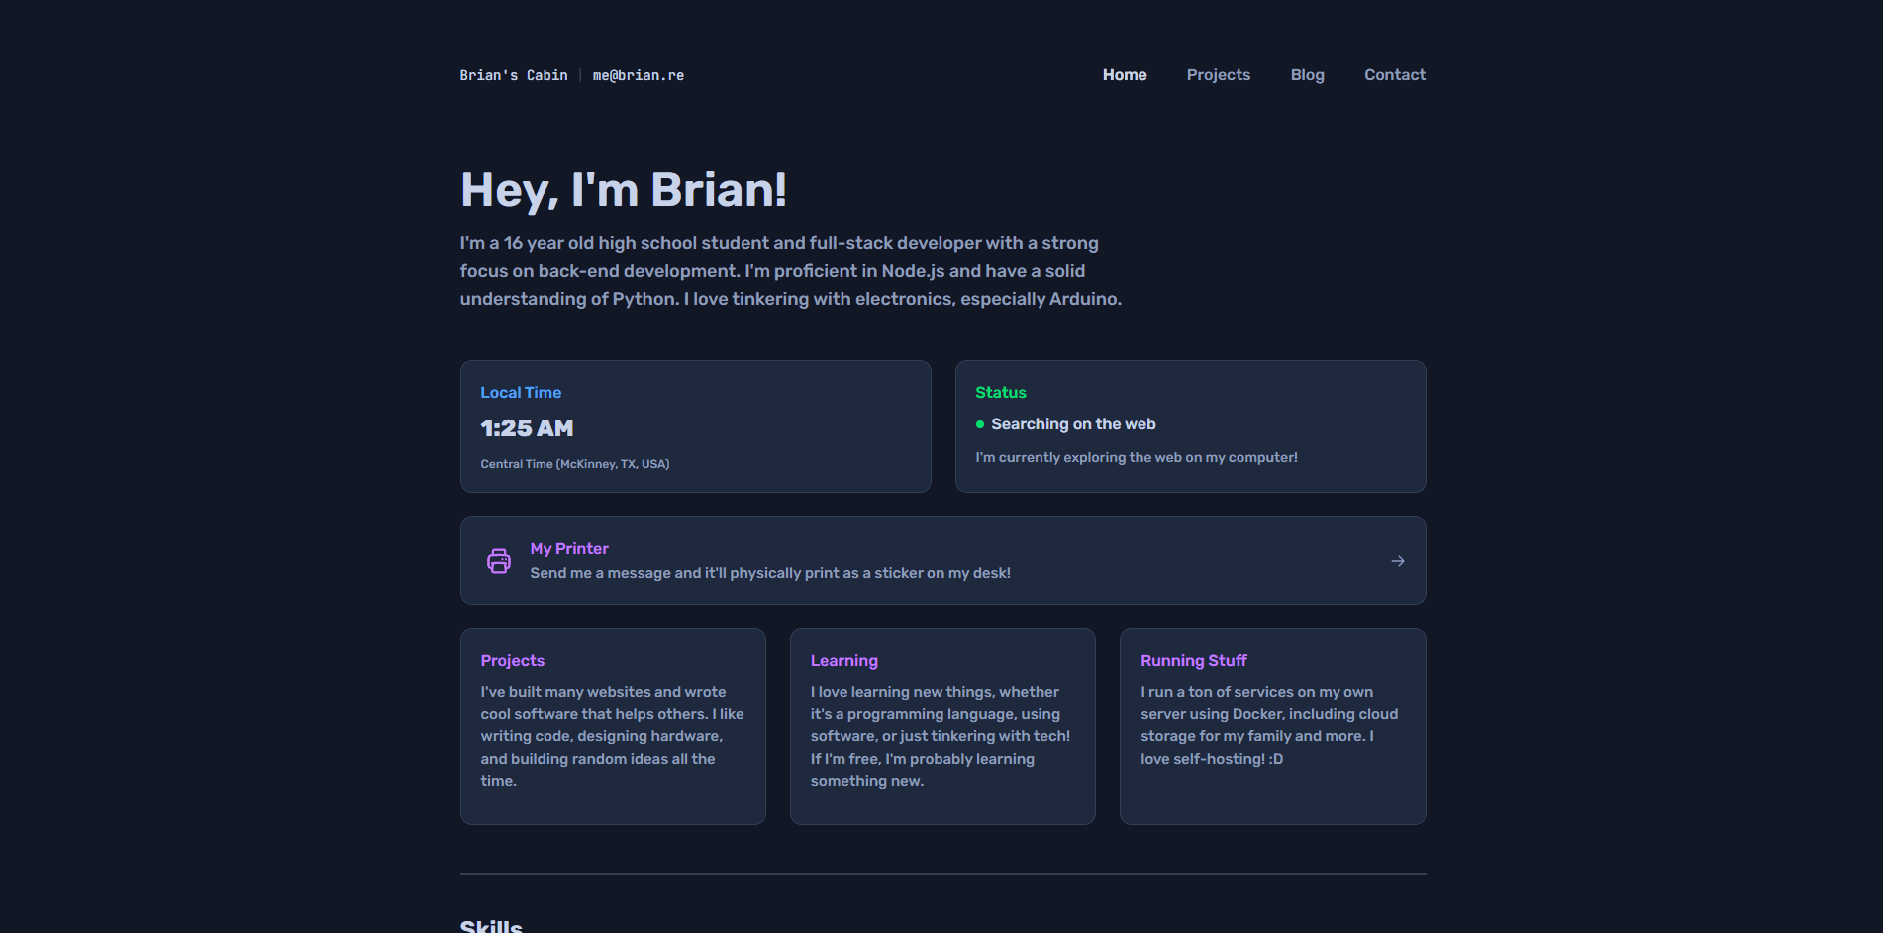Click the Central Time (McKinney, TX, USA) text
Screen dimensions: 1883x933
(575, 464)
